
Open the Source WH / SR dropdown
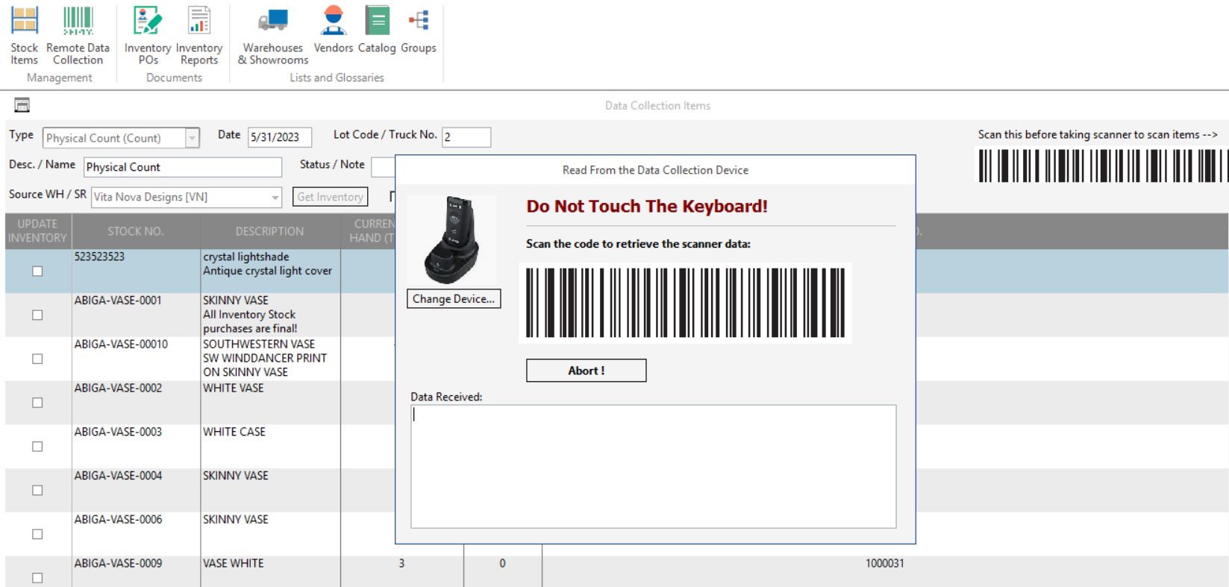point(275,198)
